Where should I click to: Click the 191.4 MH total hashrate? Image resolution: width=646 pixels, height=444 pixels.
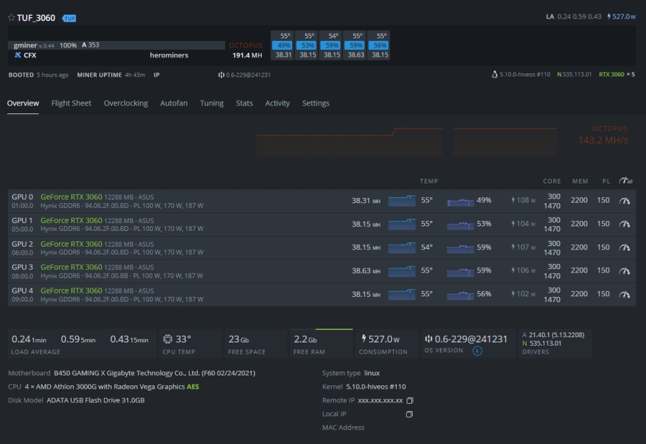[x=247, y=55]
